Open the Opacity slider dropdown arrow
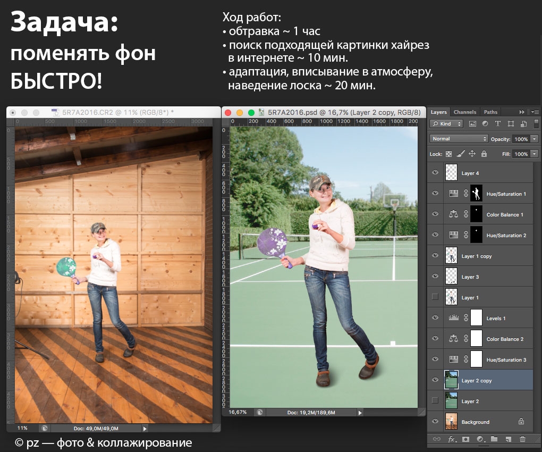Image resolution: width=542 pixels, height=452 pixels. pyautogui.click(x=534, y=139)
